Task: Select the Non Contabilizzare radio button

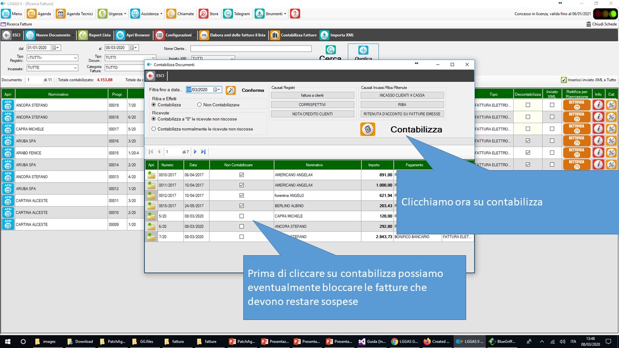Action: tap(199, 105)
